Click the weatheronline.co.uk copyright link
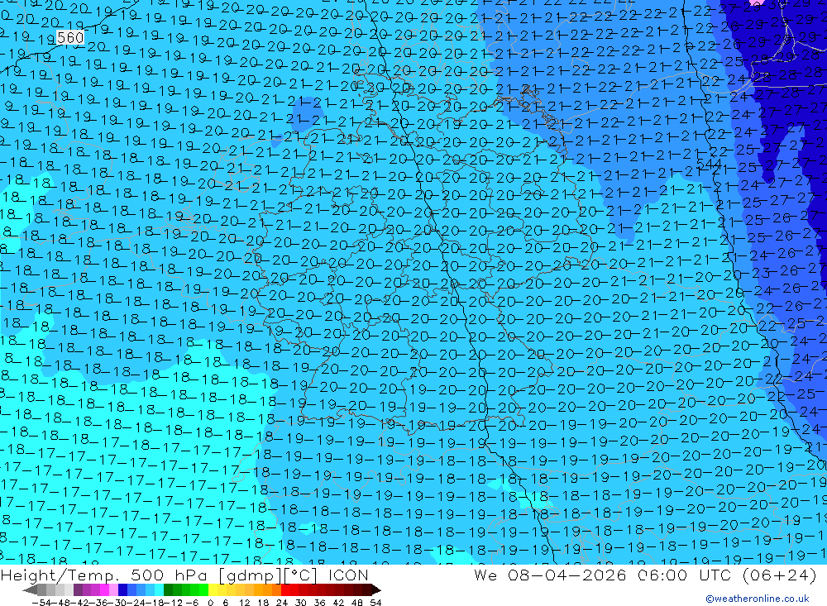This screenshot has width=827, height=606. pyautogui.click(x=757, y=598)
